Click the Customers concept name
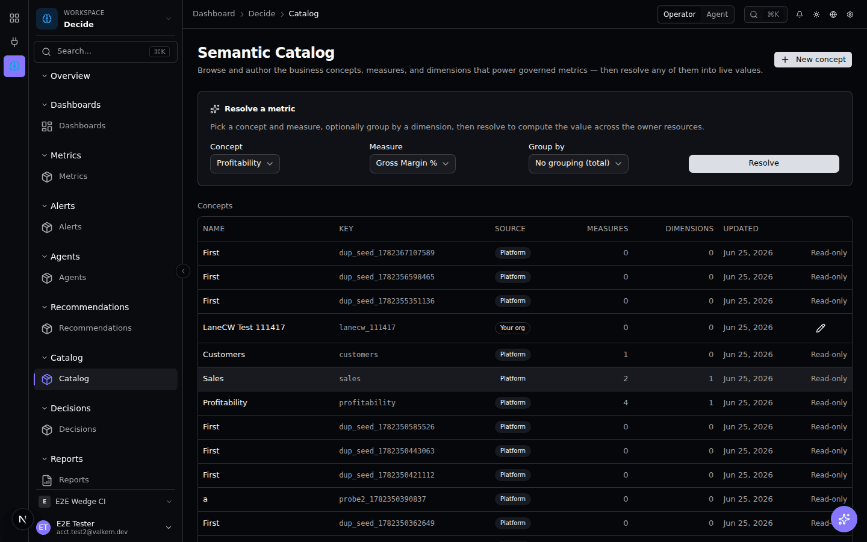This screenshot has height=542, width=867. pyautogui.click(x=224, y=355)
